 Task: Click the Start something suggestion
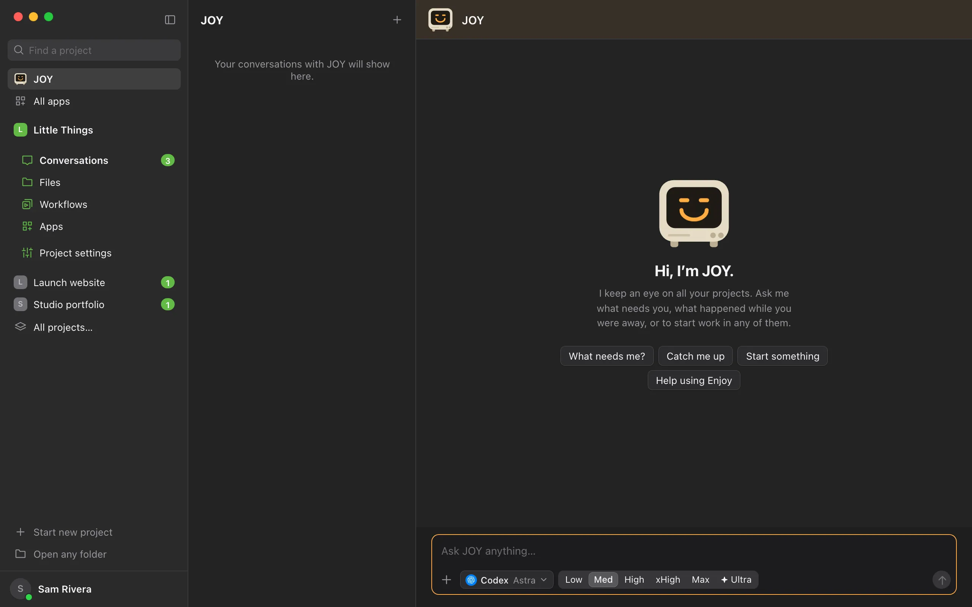(x=782, y=356)
